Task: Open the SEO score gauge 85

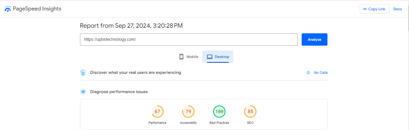Action: pyautogui.click(x=250, y=112)
